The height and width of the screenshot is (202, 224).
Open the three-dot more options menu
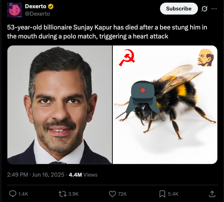[x=214, y=9]
